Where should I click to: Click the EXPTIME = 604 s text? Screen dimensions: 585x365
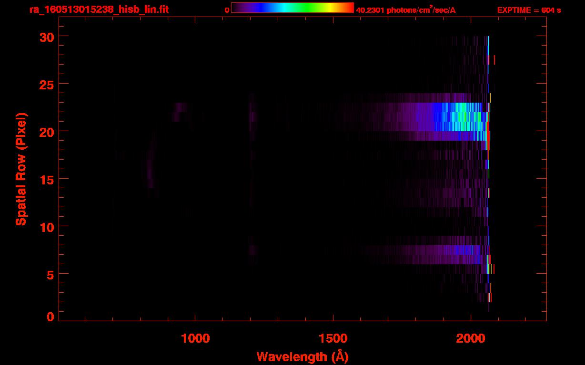pos(529,10)
